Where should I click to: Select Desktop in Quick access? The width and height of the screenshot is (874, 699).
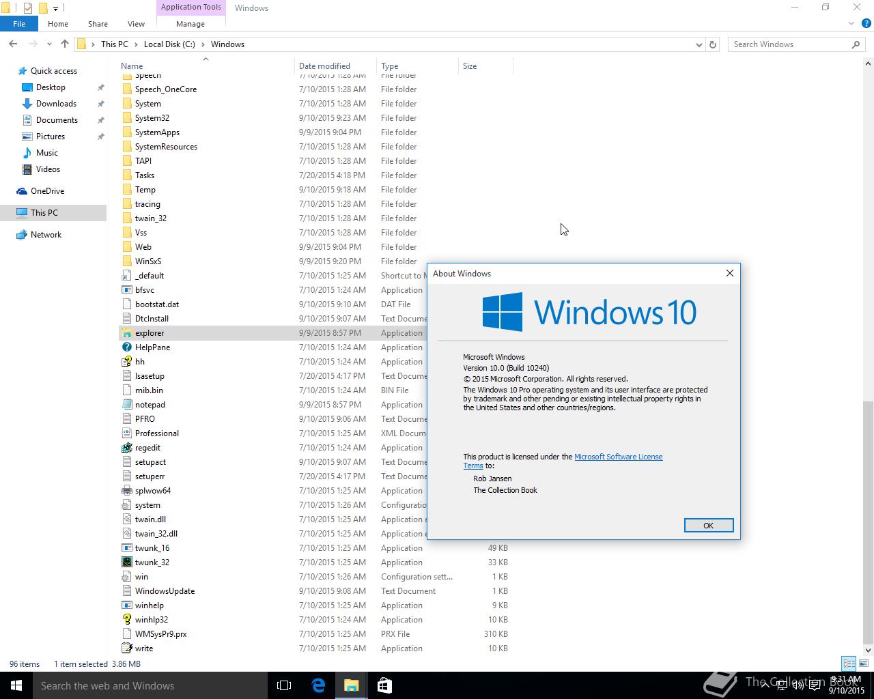pos(51,87)
